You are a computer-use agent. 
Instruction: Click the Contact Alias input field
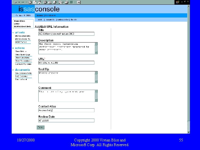tap(66, 110)
